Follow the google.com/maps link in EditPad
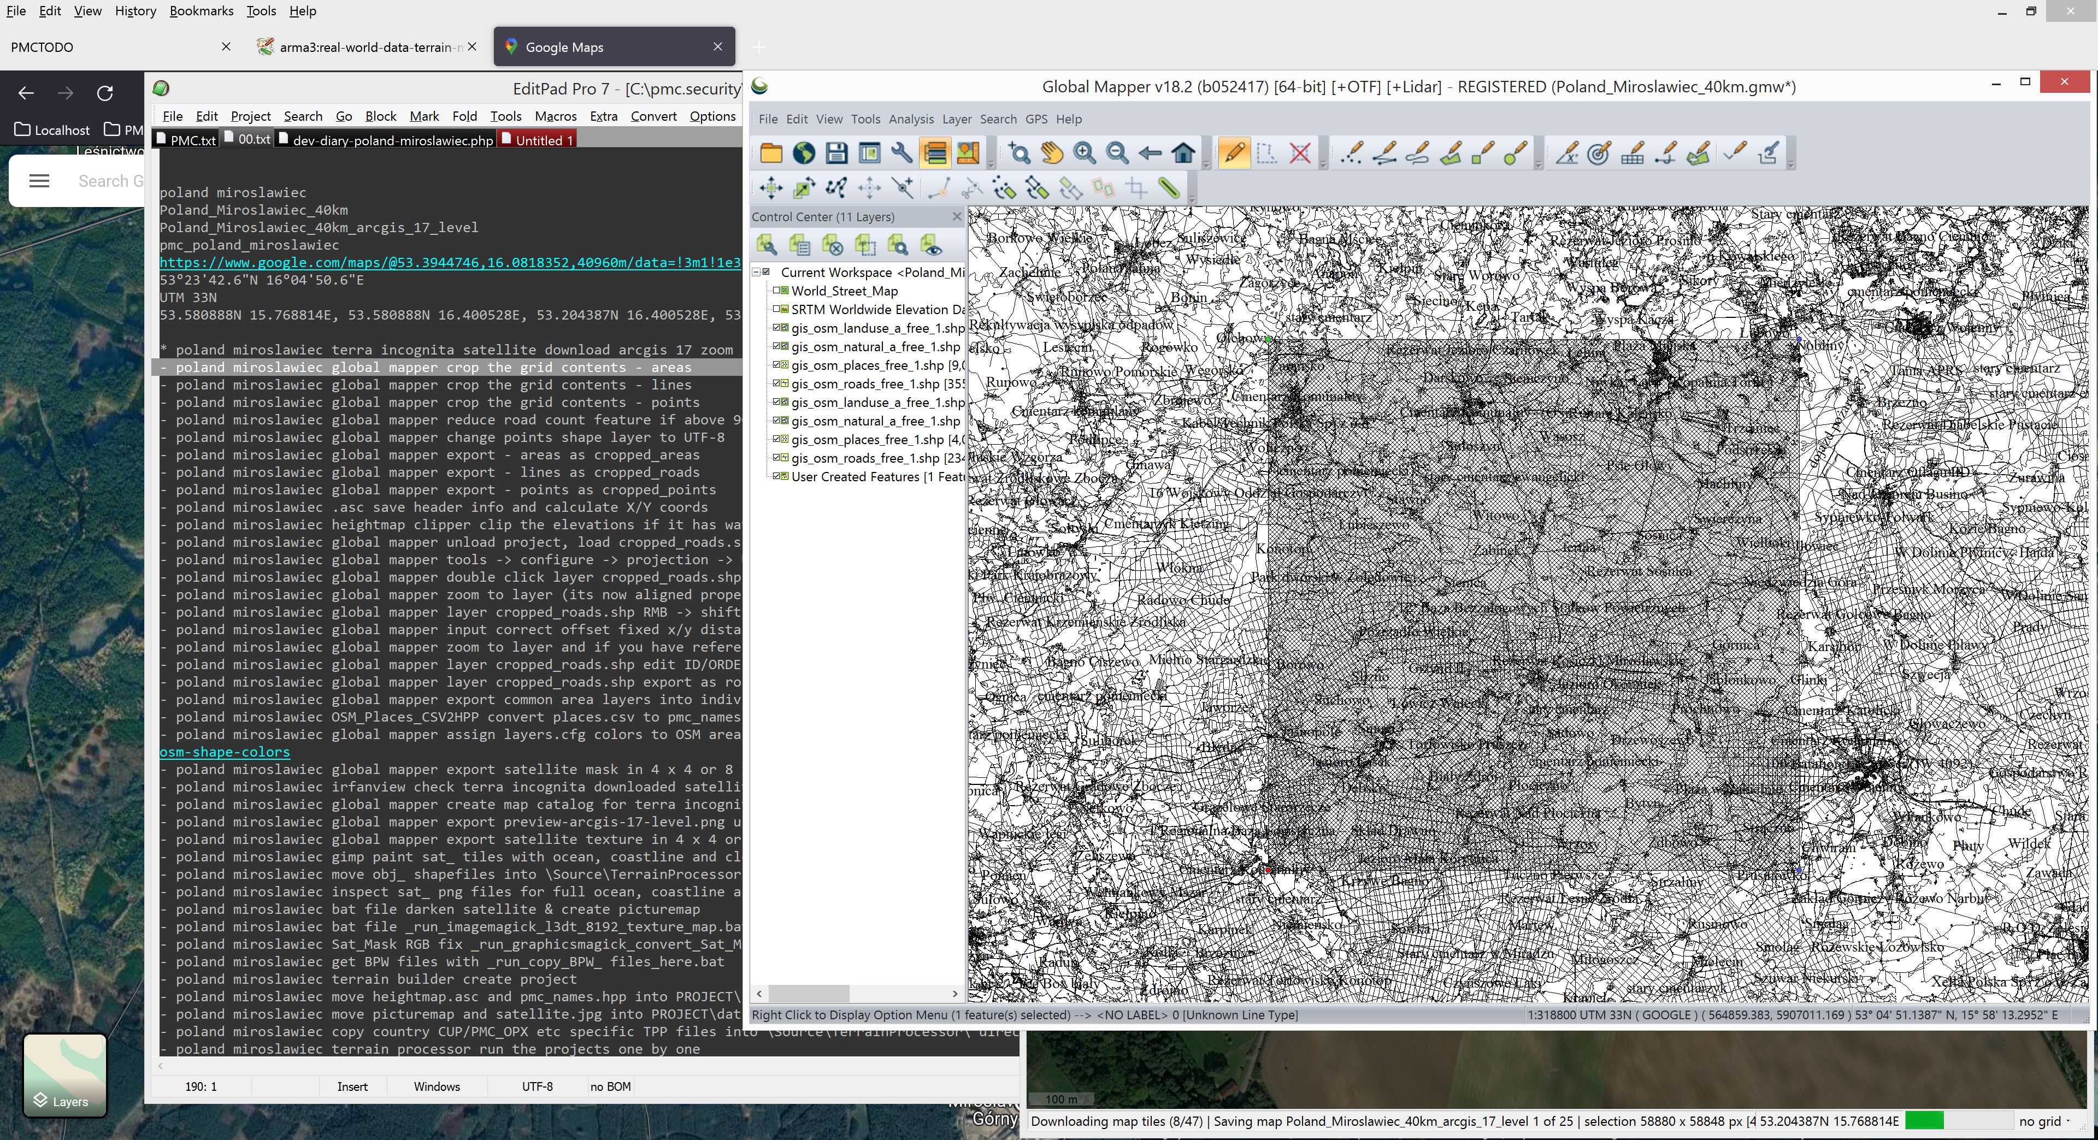 [x=450, y=262]
